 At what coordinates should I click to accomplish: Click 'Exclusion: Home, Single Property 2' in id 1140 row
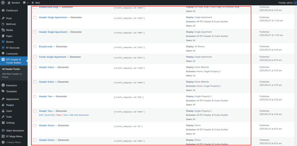(203, 71)
